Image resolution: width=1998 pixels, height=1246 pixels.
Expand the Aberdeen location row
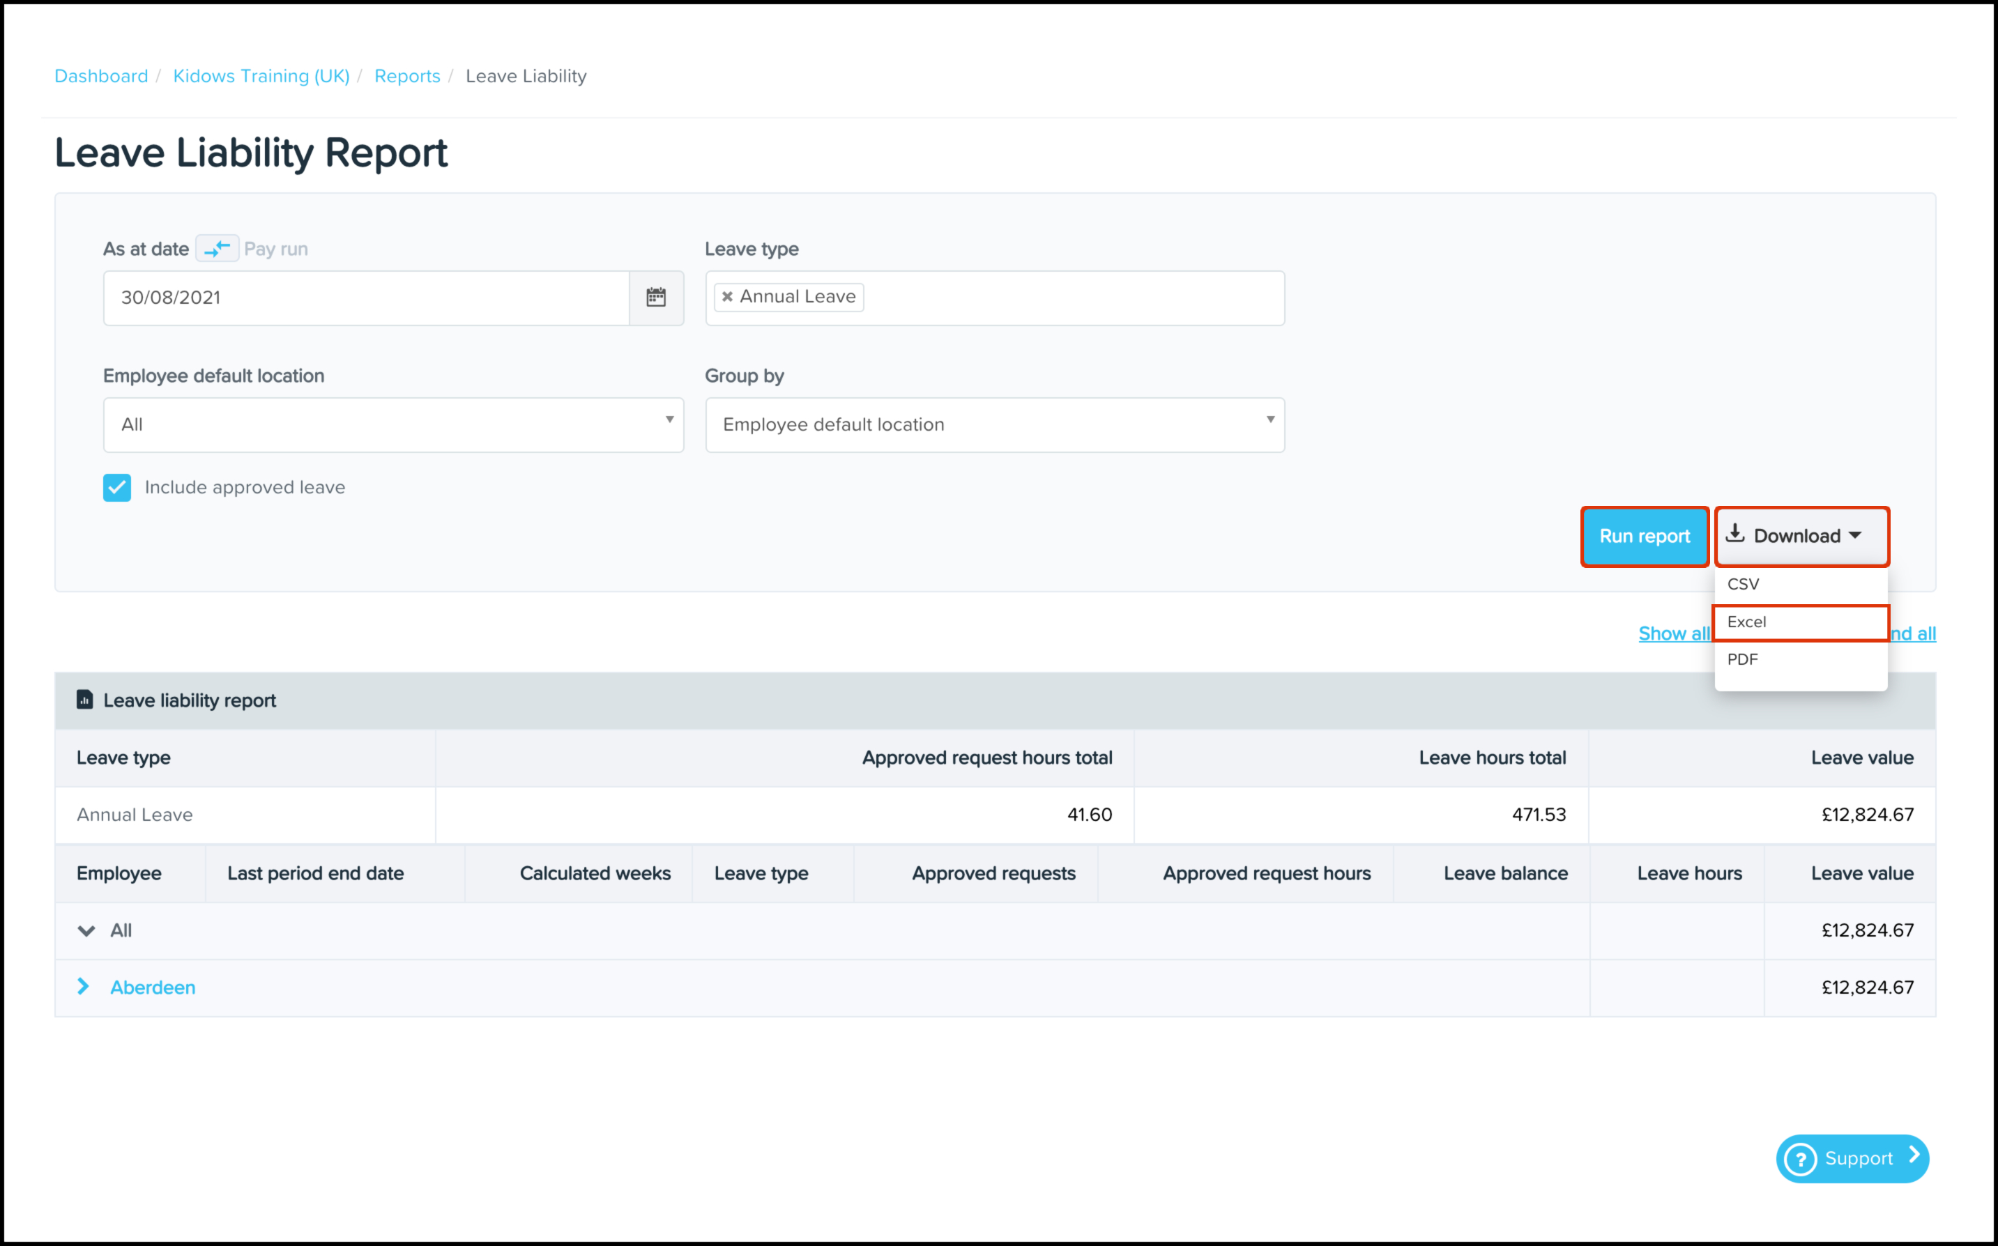click(83, 987)
